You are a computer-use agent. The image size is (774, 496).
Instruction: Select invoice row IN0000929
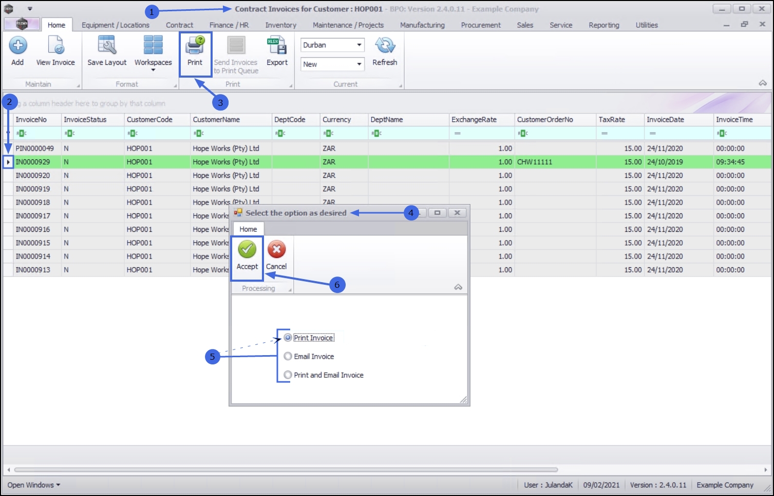(x=387, y=162)
